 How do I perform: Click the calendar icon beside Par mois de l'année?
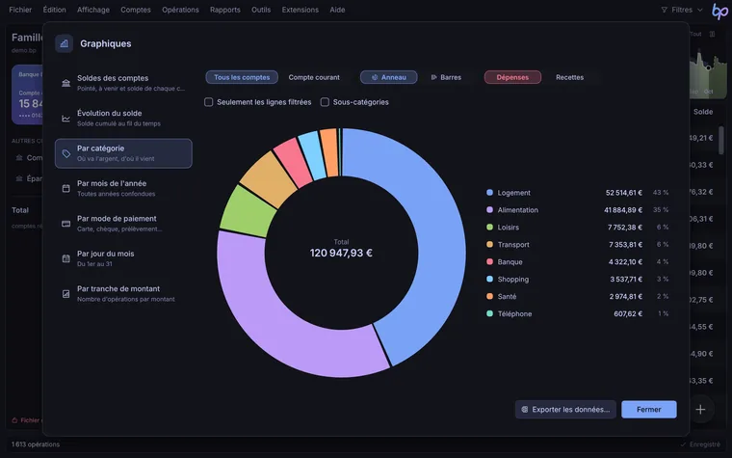(65, 188)
